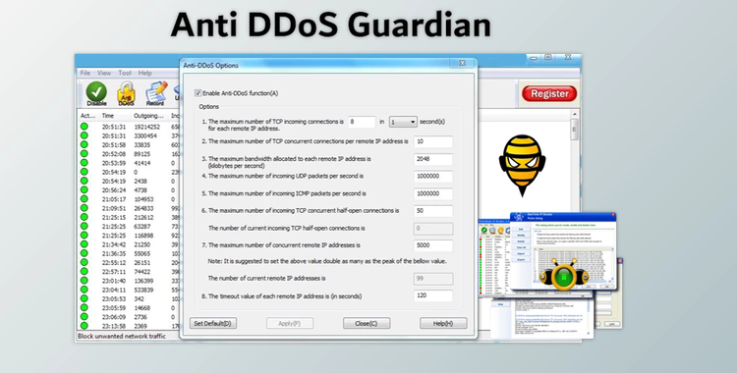The width and height of the screenshot is (737, 373).
Task: Click the Set Default(D) button
Action: point(213,323)
